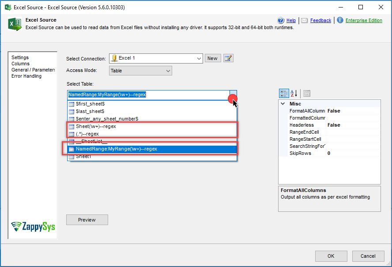Open the Settings page
Screen dimensions: 392x267
pyautogui.click(x=20, y=57)
